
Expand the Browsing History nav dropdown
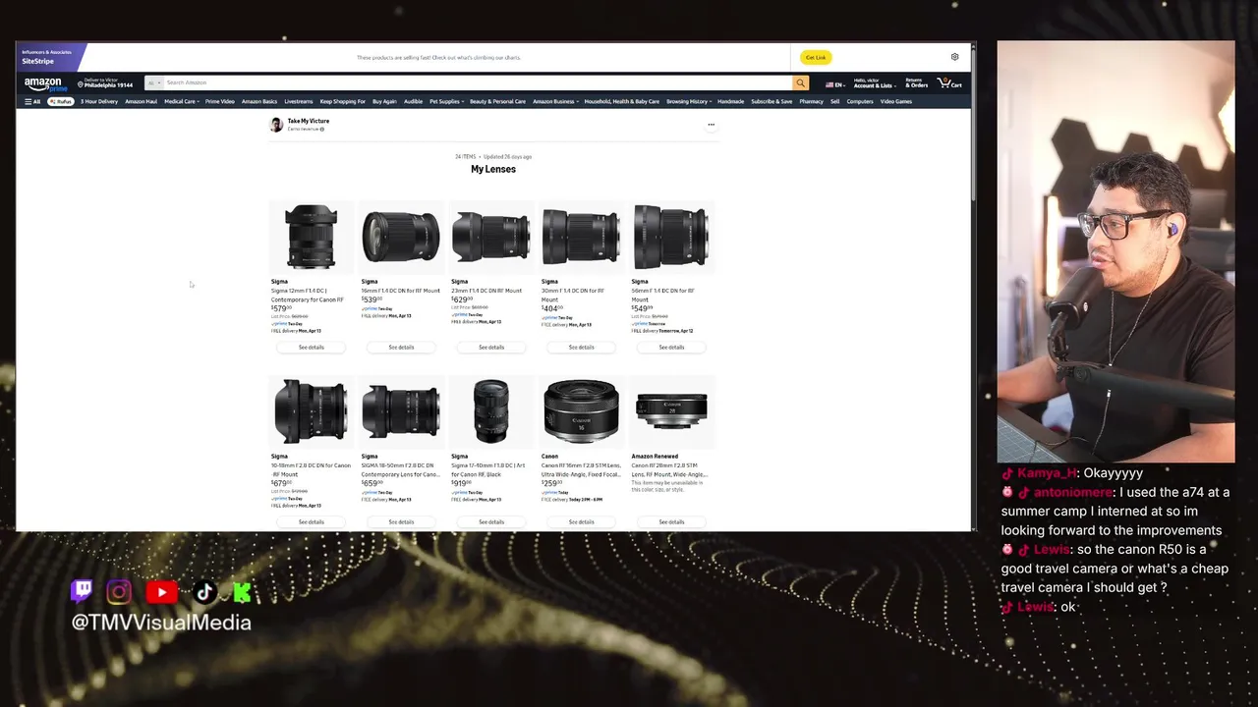point(688,101)
